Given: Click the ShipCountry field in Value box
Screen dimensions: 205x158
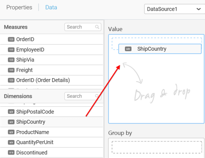Looking at the screenshot, I should (x=160, y=49).
